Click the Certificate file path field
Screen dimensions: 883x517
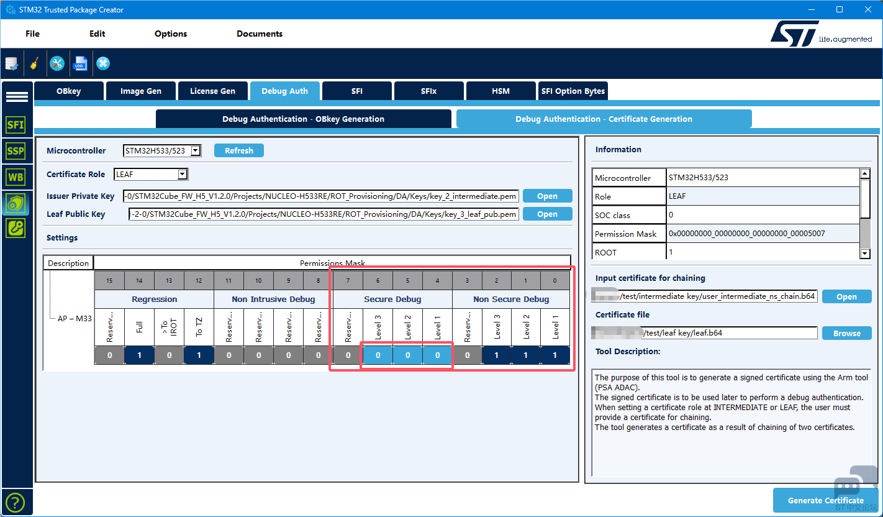point(706,333)
